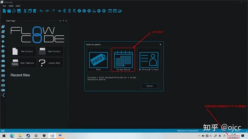Viewport: 248px width, 139px height.
Task: Click the Copy toolbar icon
Action: point(30,11)
